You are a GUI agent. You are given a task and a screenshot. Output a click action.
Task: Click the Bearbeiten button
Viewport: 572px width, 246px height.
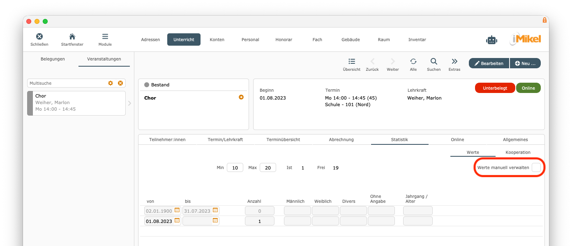pos(489,63)
